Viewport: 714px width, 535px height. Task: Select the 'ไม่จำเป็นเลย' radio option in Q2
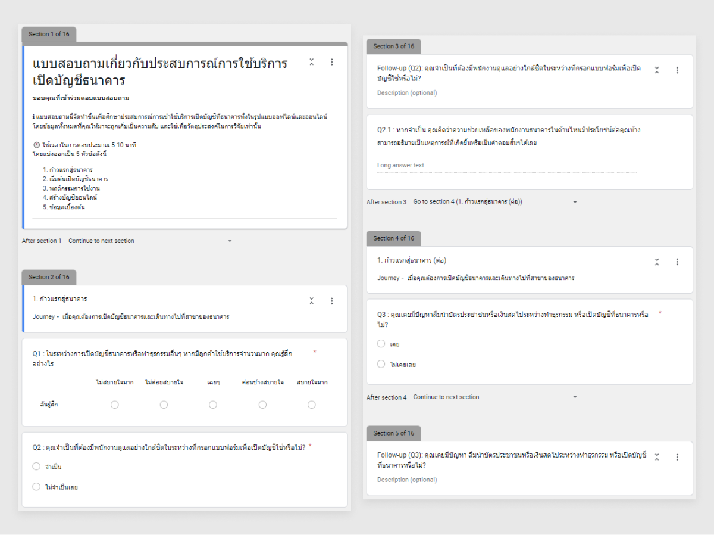37,487
